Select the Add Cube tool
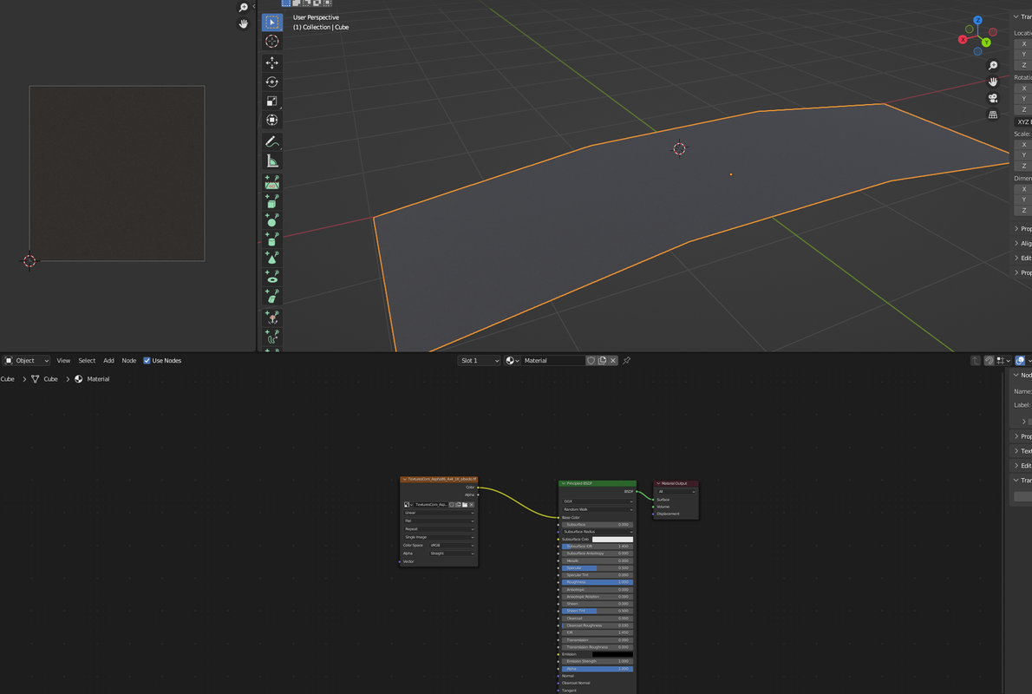Screen dimensions: 1032x694 [271, 200]
